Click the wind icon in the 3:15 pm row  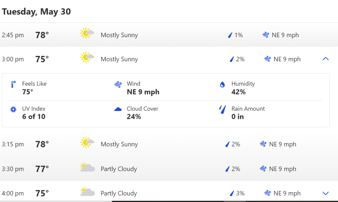[x=263, y=144]
